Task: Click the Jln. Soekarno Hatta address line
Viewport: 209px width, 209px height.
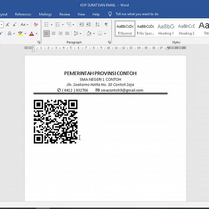Action: click(100, 84)
